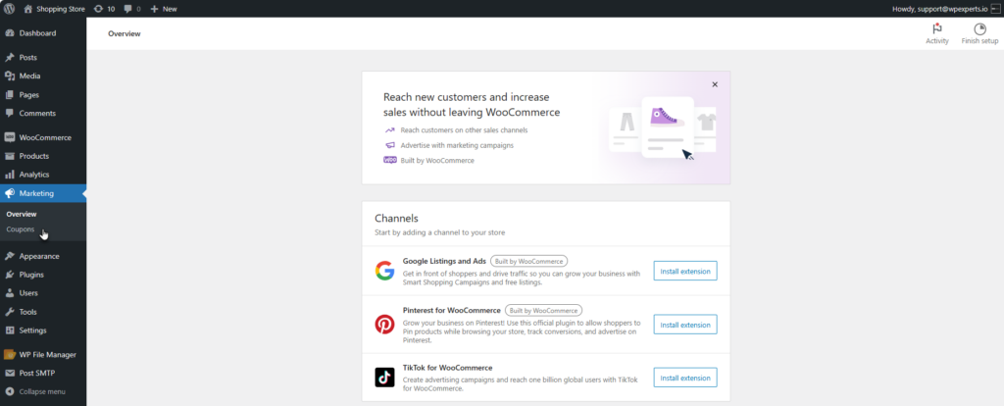
Task: Open the Activity flag icon
Action: (936, 28)
